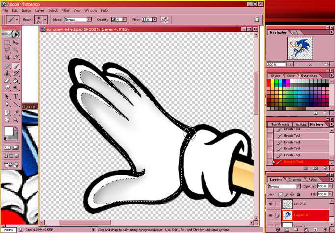
Task: Select the Healing Brush tool
Action: (x=7, y=66)
